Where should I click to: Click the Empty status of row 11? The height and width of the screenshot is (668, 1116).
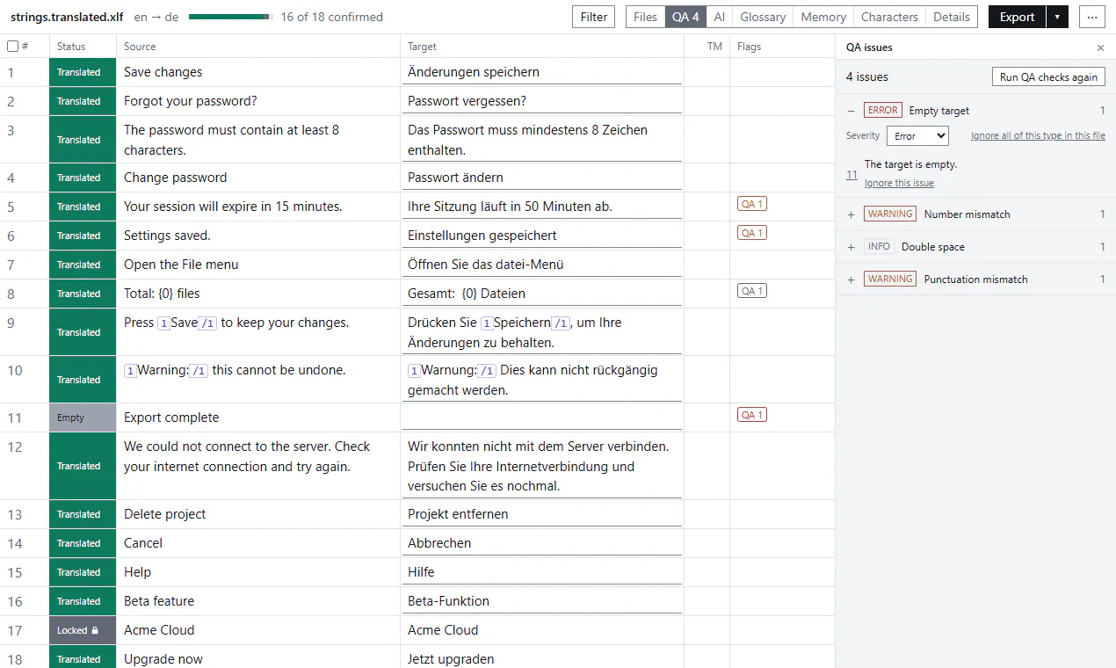[x=83, y=417]
